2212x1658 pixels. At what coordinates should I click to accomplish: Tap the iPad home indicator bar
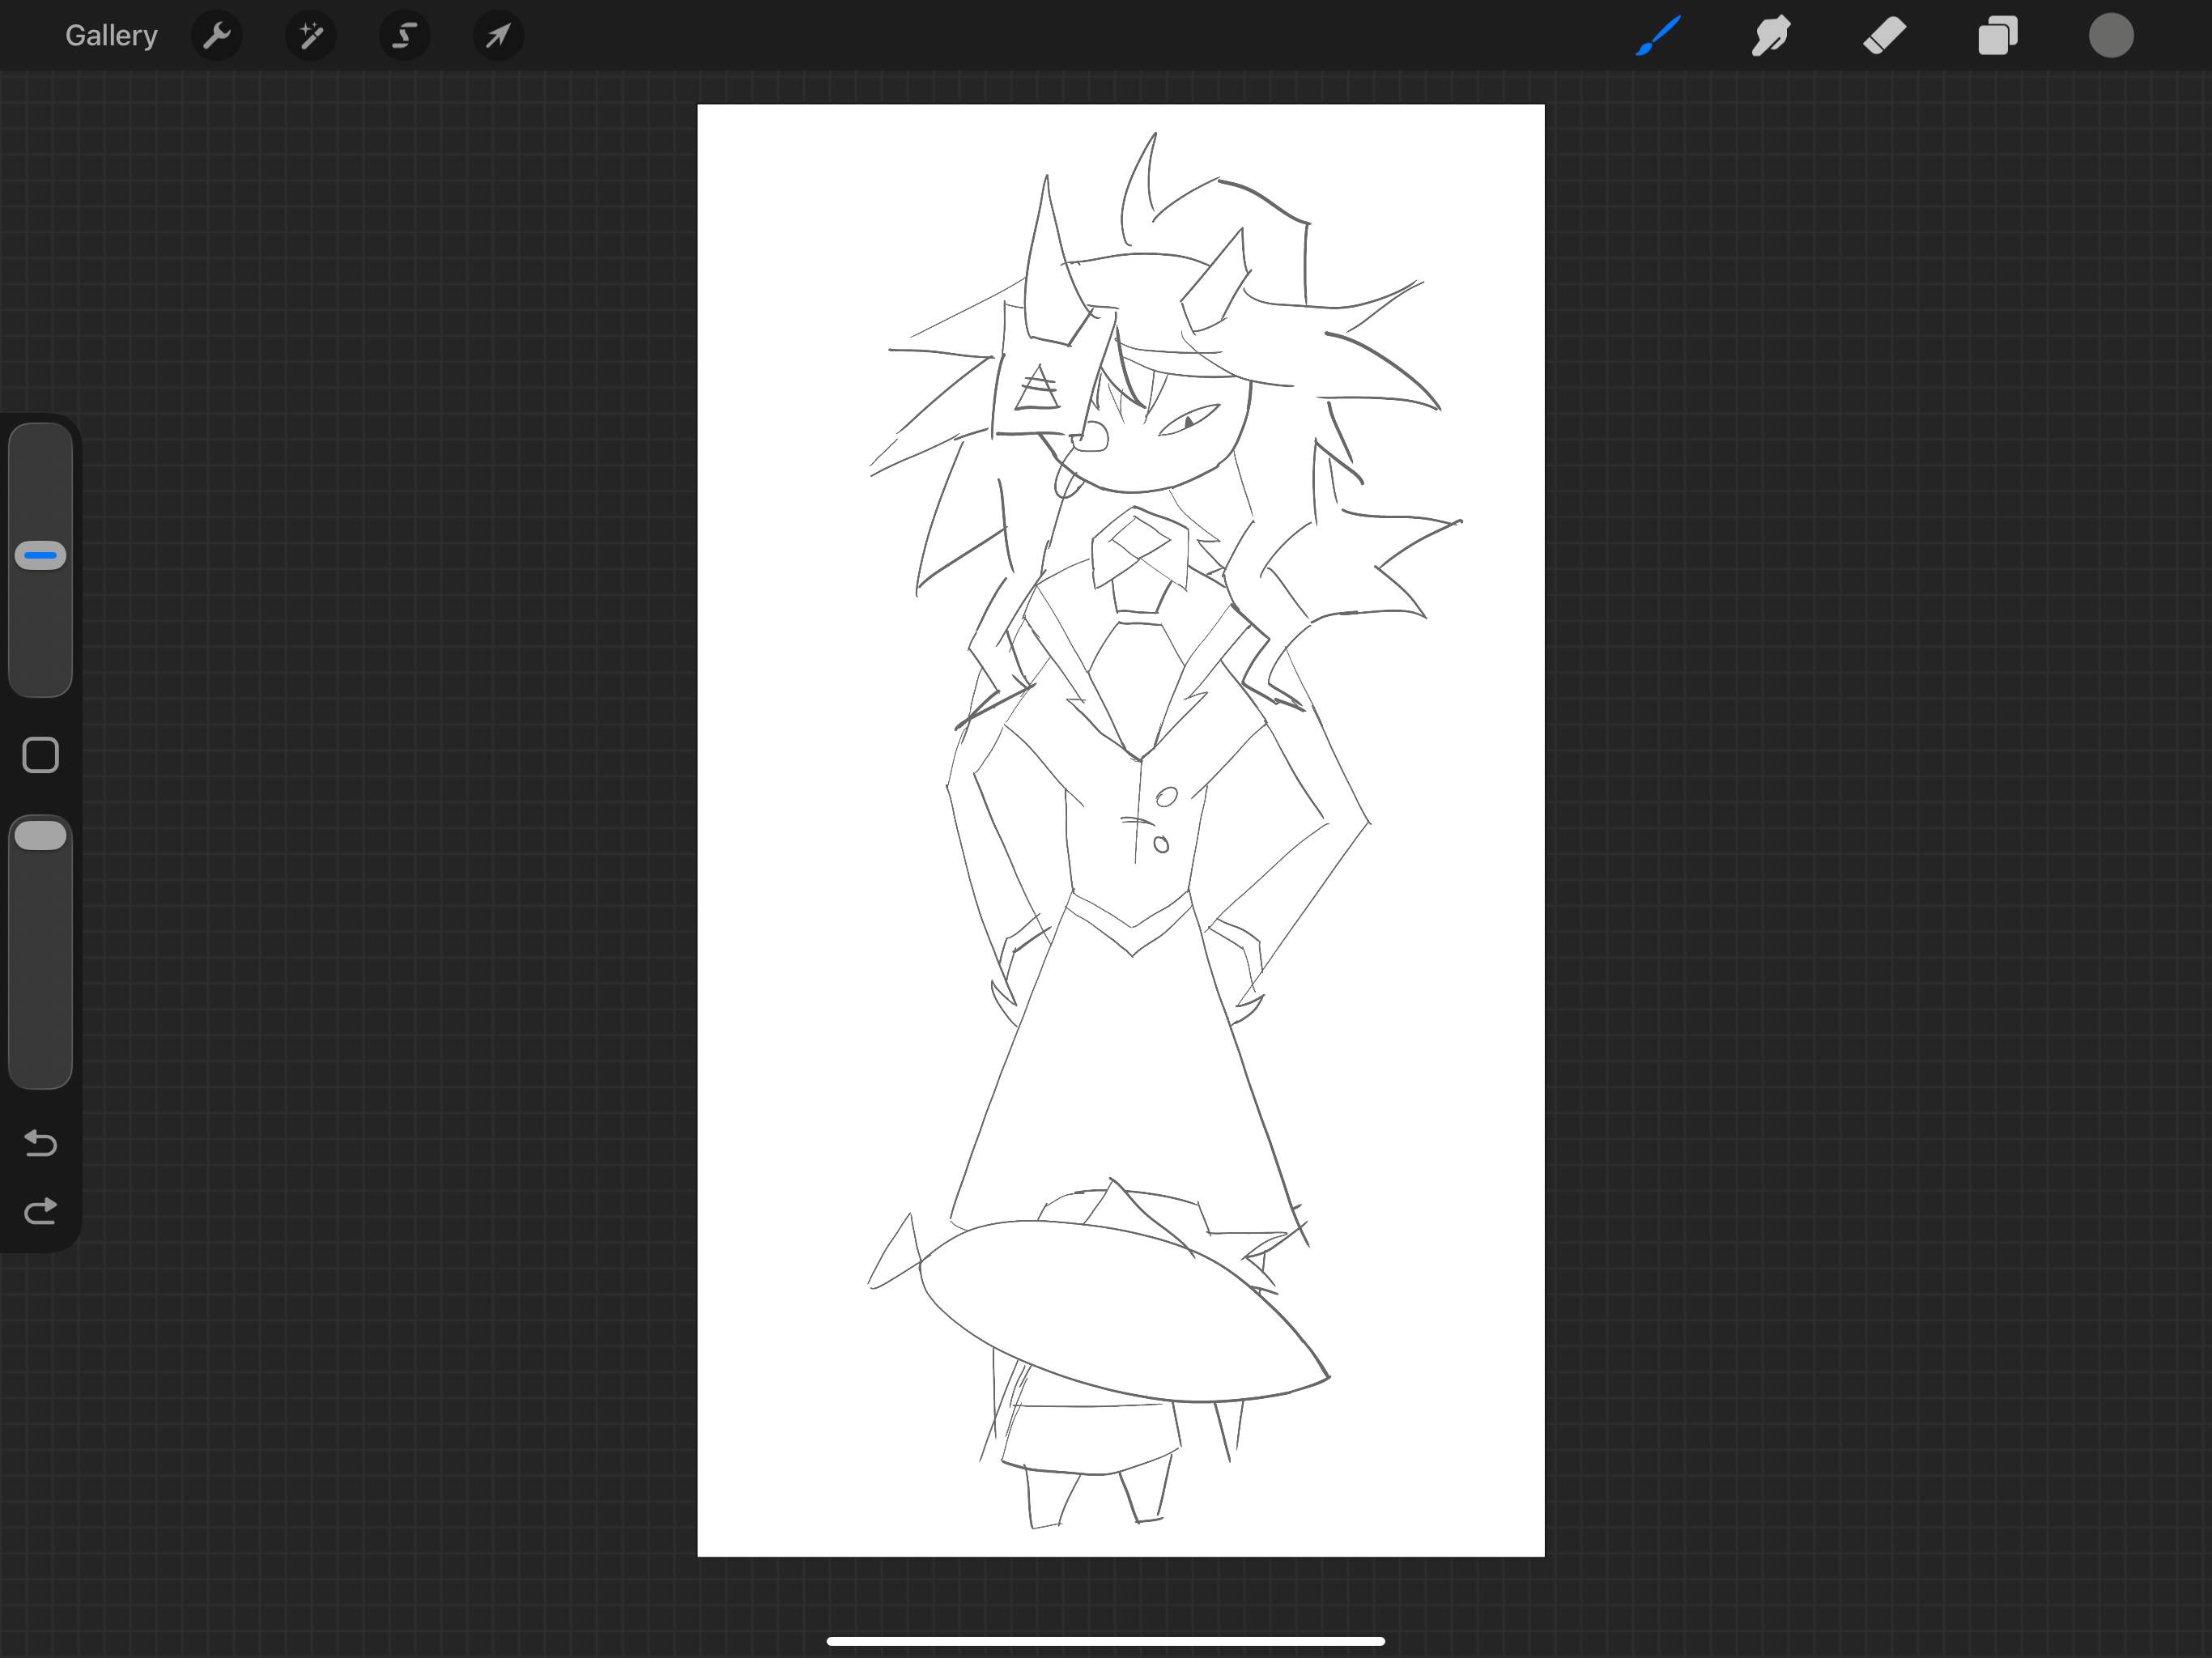1105,1641
